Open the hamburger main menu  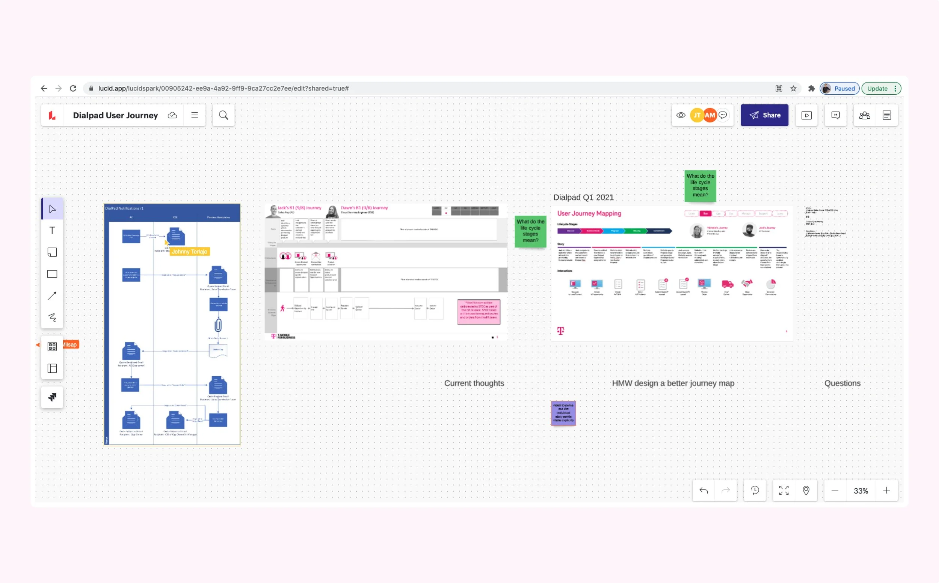tap(195, 115)
